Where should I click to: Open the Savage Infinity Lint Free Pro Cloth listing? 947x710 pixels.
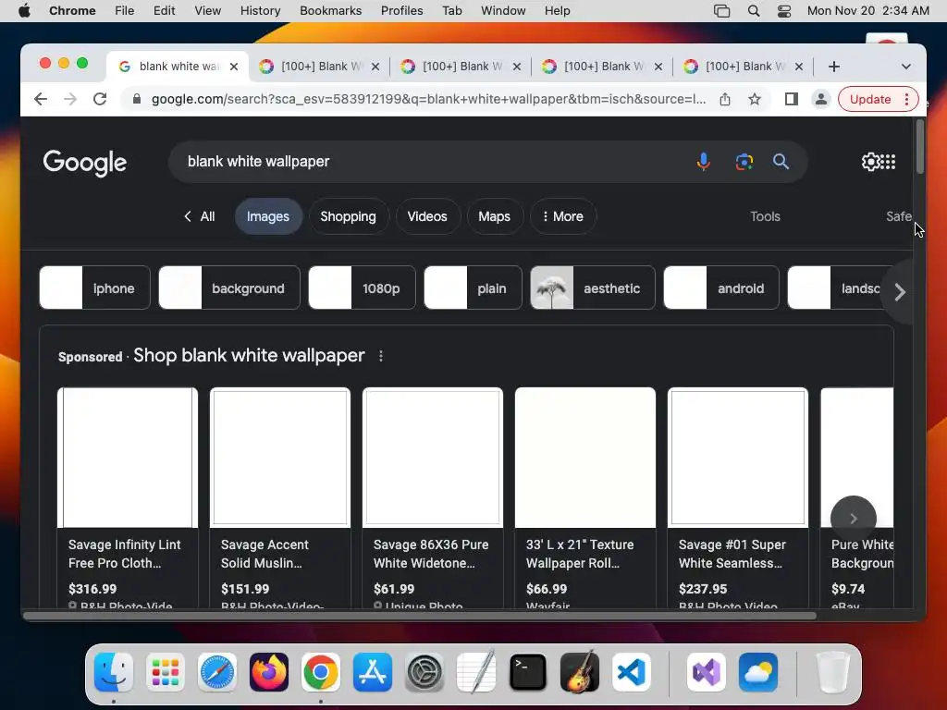tap(128, 496)
